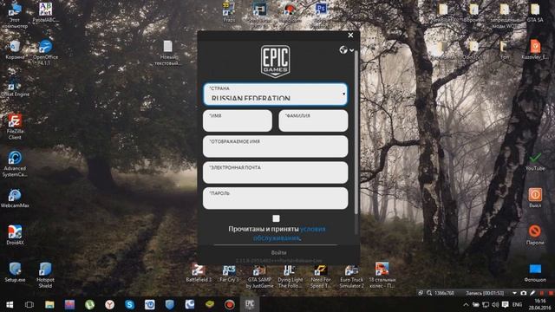Launch Euro Truck Simulator 2 shortcut
This screenshot has height=312, width=555.
pos(351,276)
